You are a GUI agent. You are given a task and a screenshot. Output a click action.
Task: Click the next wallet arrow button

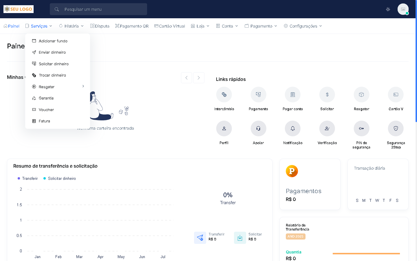(x=199, y=78)
